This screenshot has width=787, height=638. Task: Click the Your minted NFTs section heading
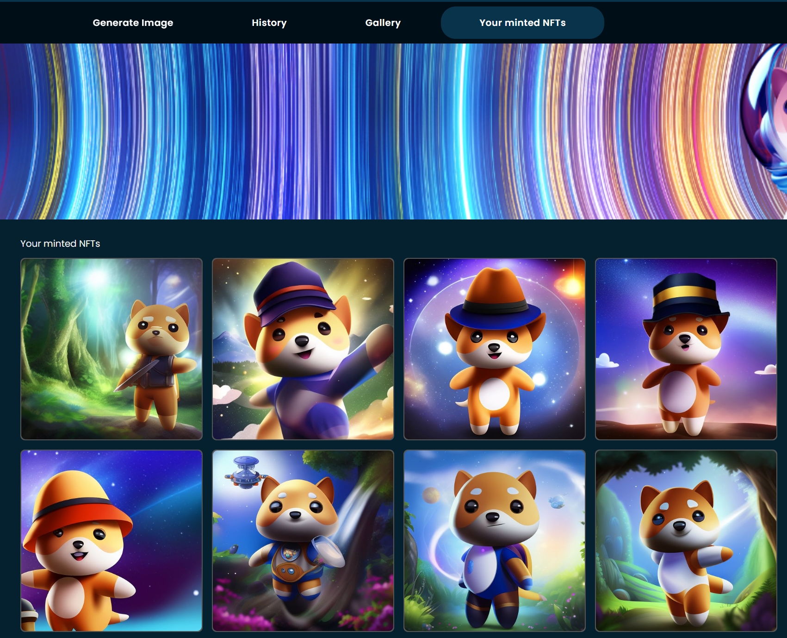pos(60,244)
